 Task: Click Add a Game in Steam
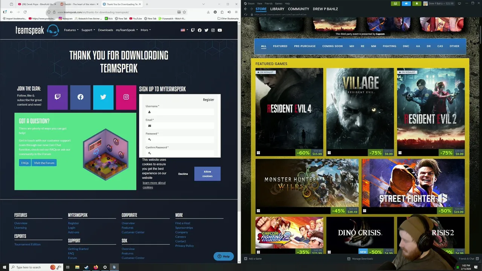253,259
